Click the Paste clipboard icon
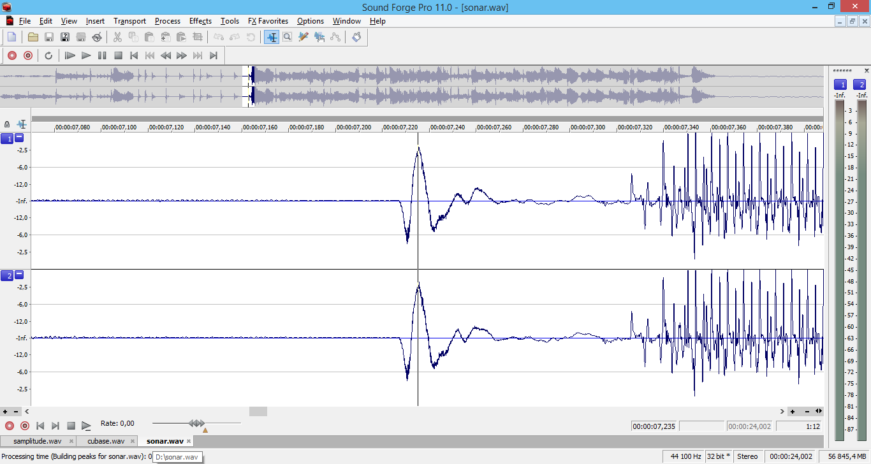 149,37
